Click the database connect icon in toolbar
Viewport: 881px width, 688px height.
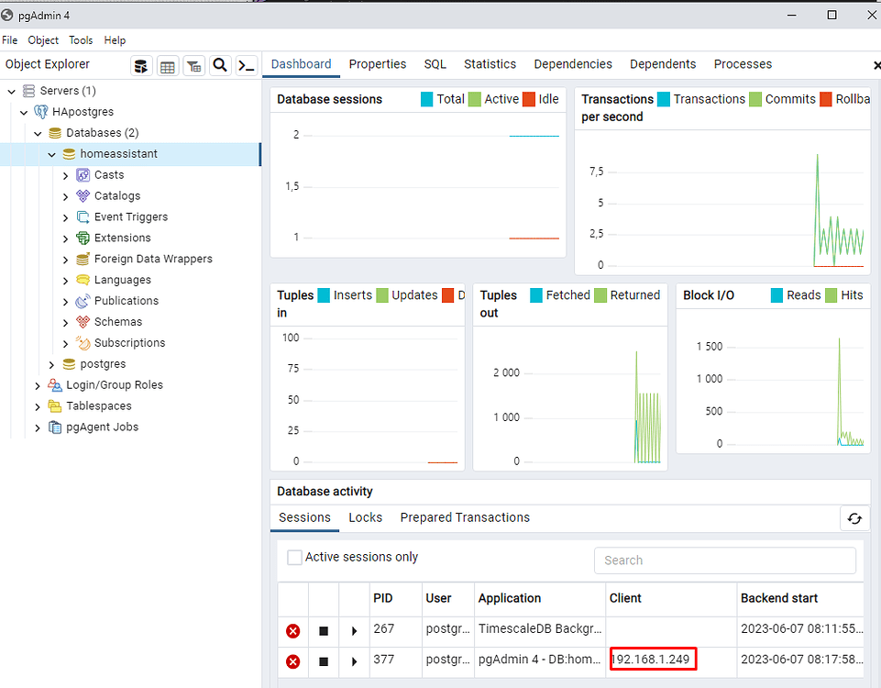tap(140, 64)
